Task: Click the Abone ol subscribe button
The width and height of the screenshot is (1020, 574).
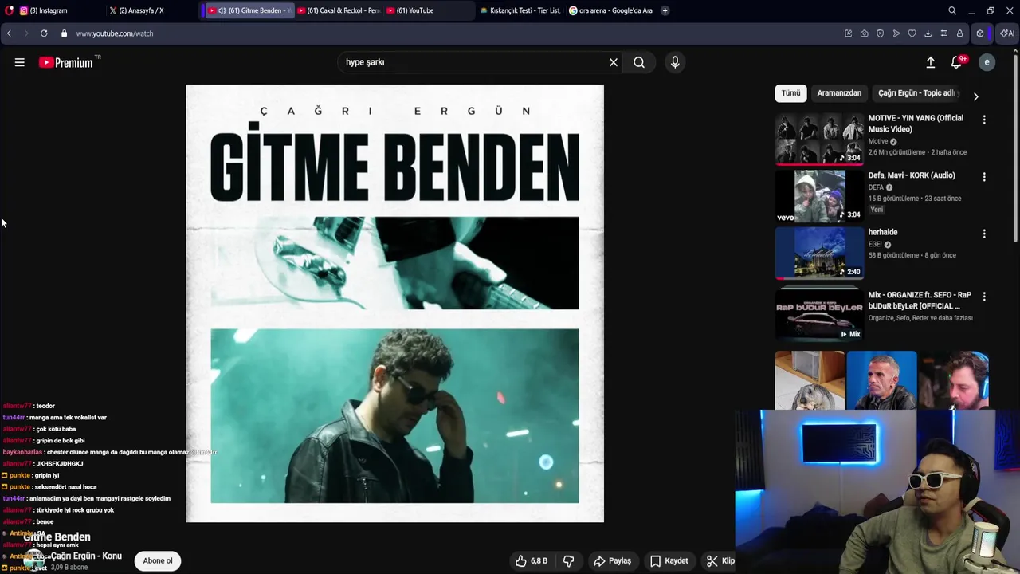Action: click(x=158, y=561)
